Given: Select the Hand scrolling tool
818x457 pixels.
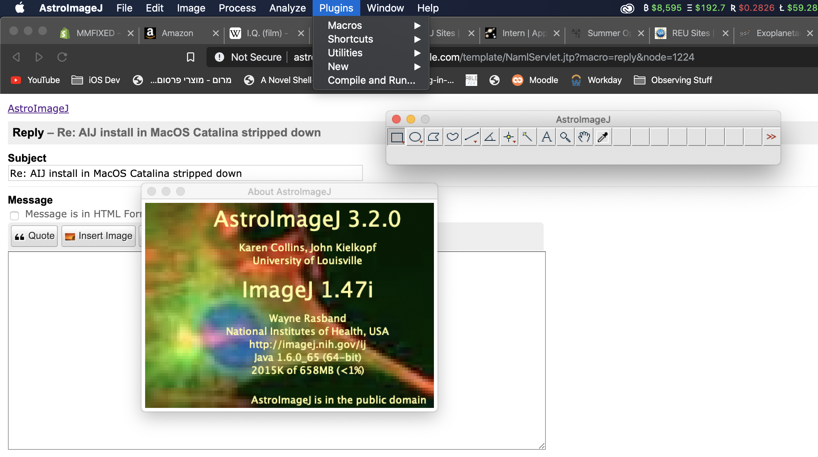Looking at the screenshot, I should pos(584,137).
